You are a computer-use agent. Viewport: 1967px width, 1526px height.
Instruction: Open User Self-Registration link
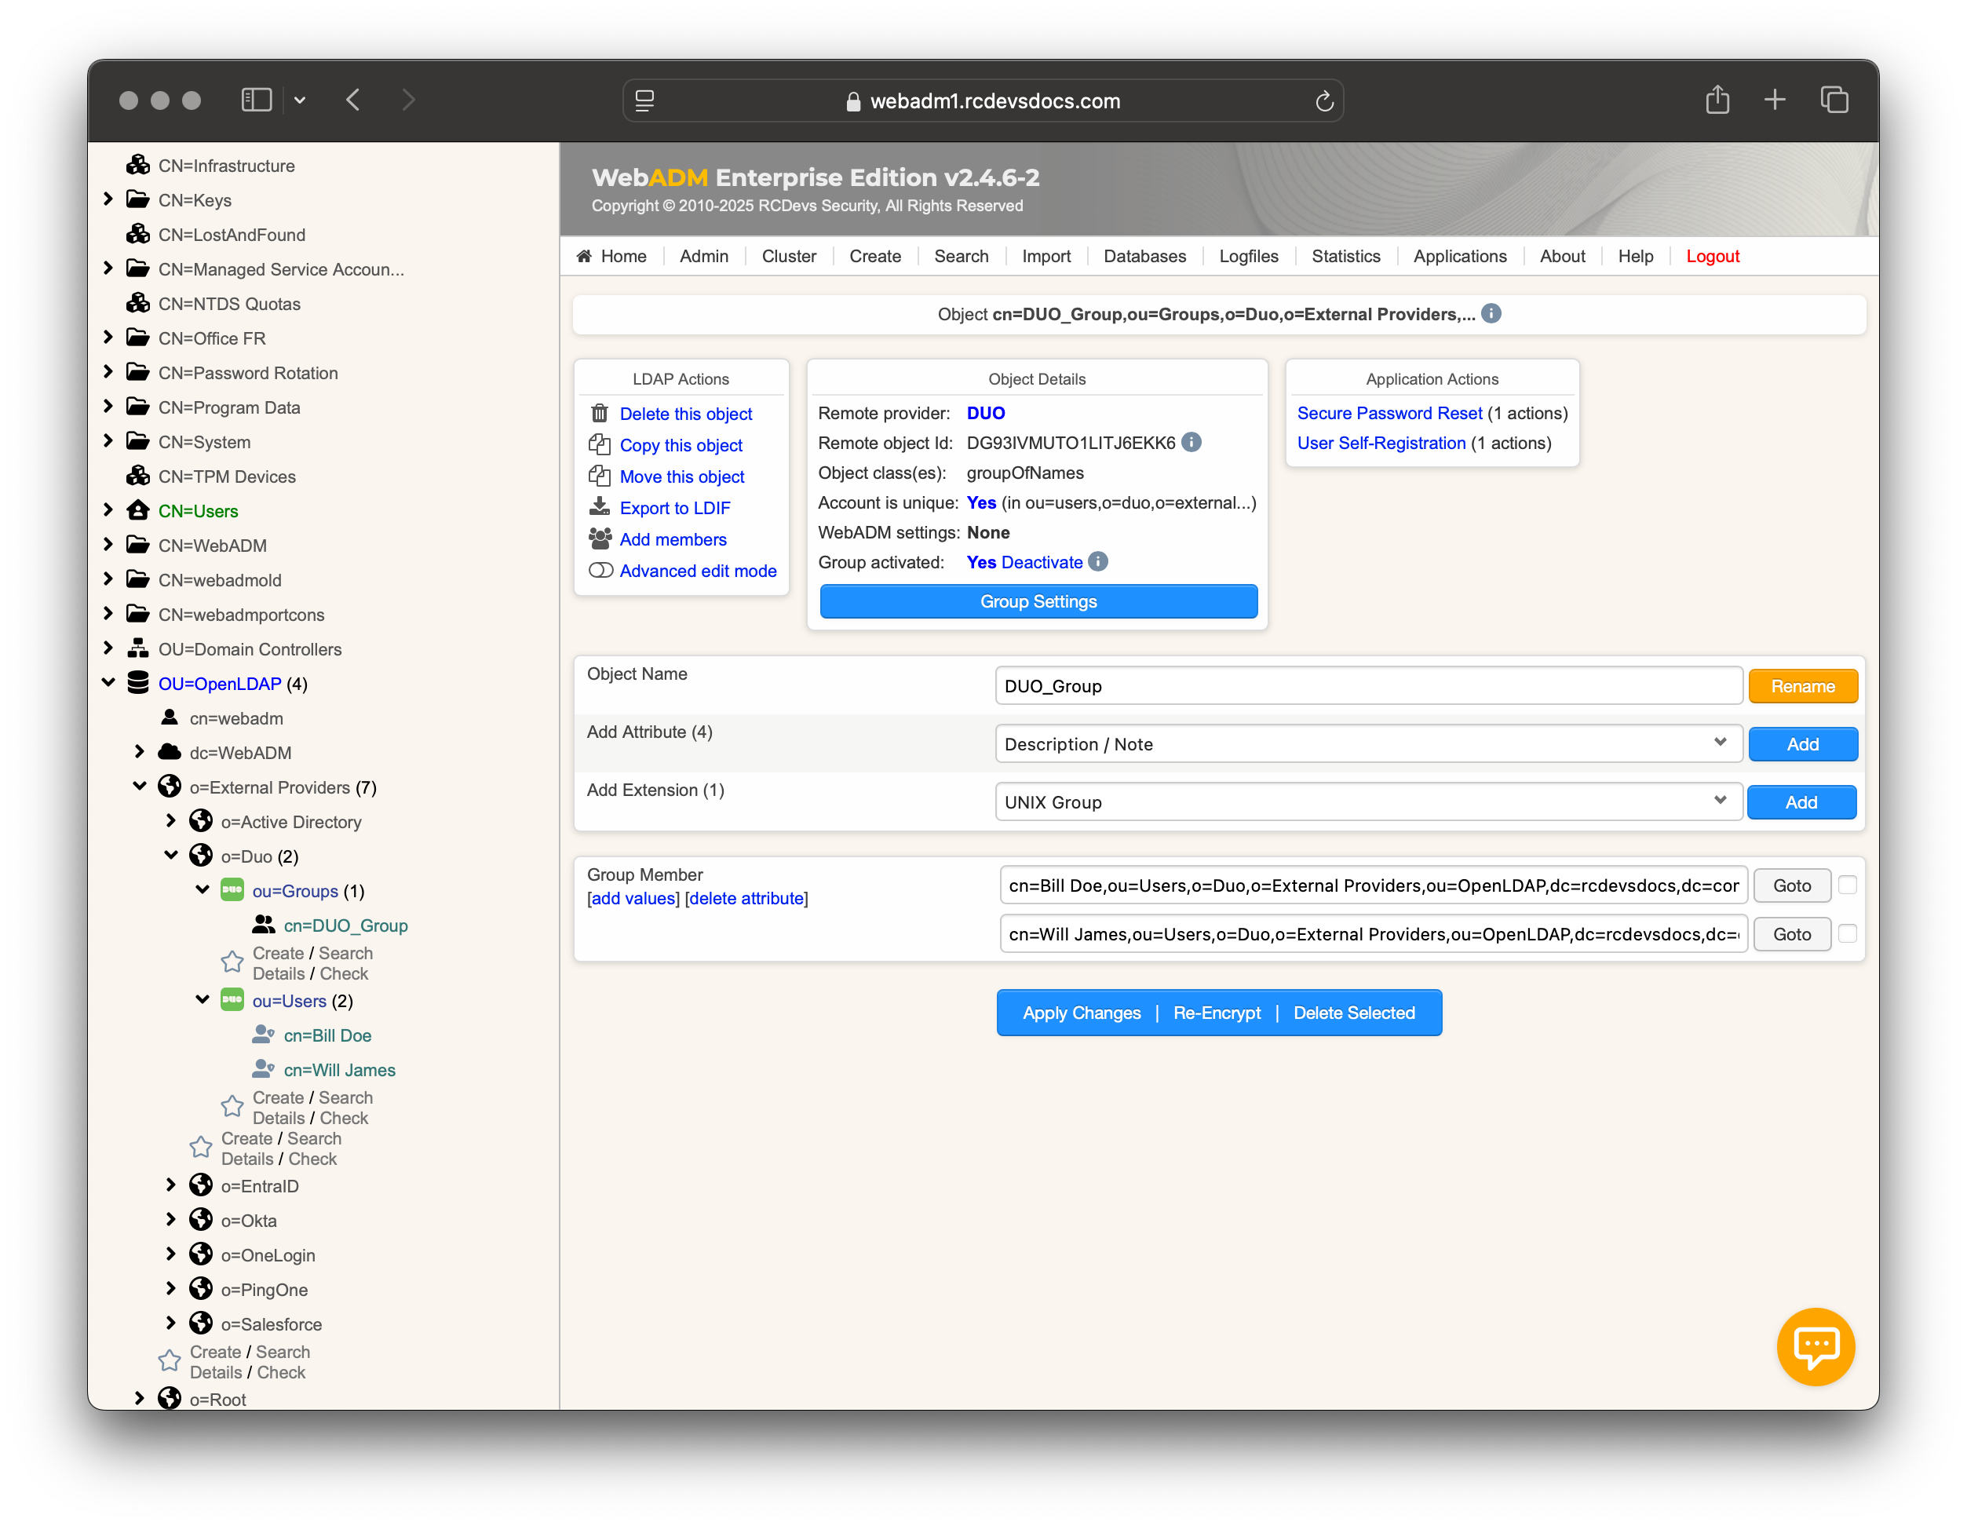coord(1381,442)
